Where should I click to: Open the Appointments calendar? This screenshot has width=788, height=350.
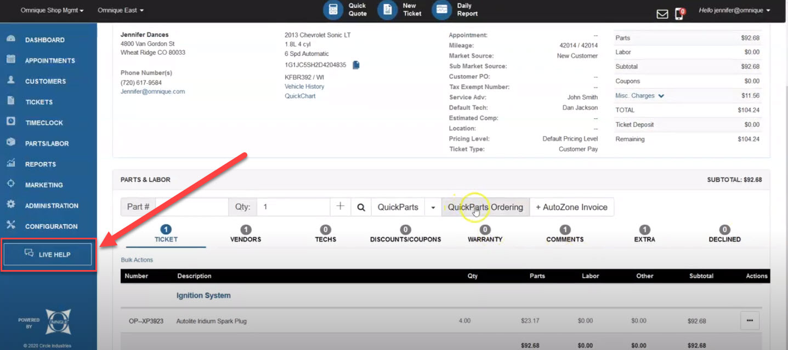pos(50,60)
